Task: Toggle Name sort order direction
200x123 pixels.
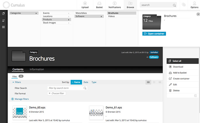Action: pyautogui.click(x=76, y=82)
